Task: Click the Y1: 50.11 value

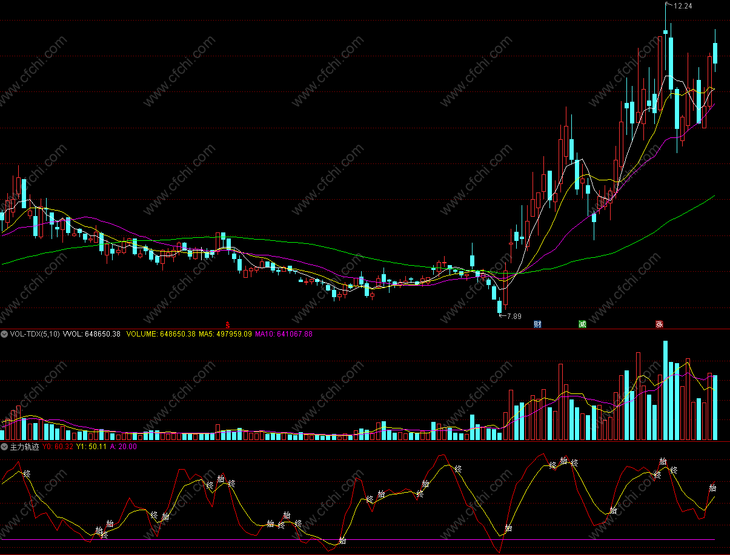Action: pos(91,447)
